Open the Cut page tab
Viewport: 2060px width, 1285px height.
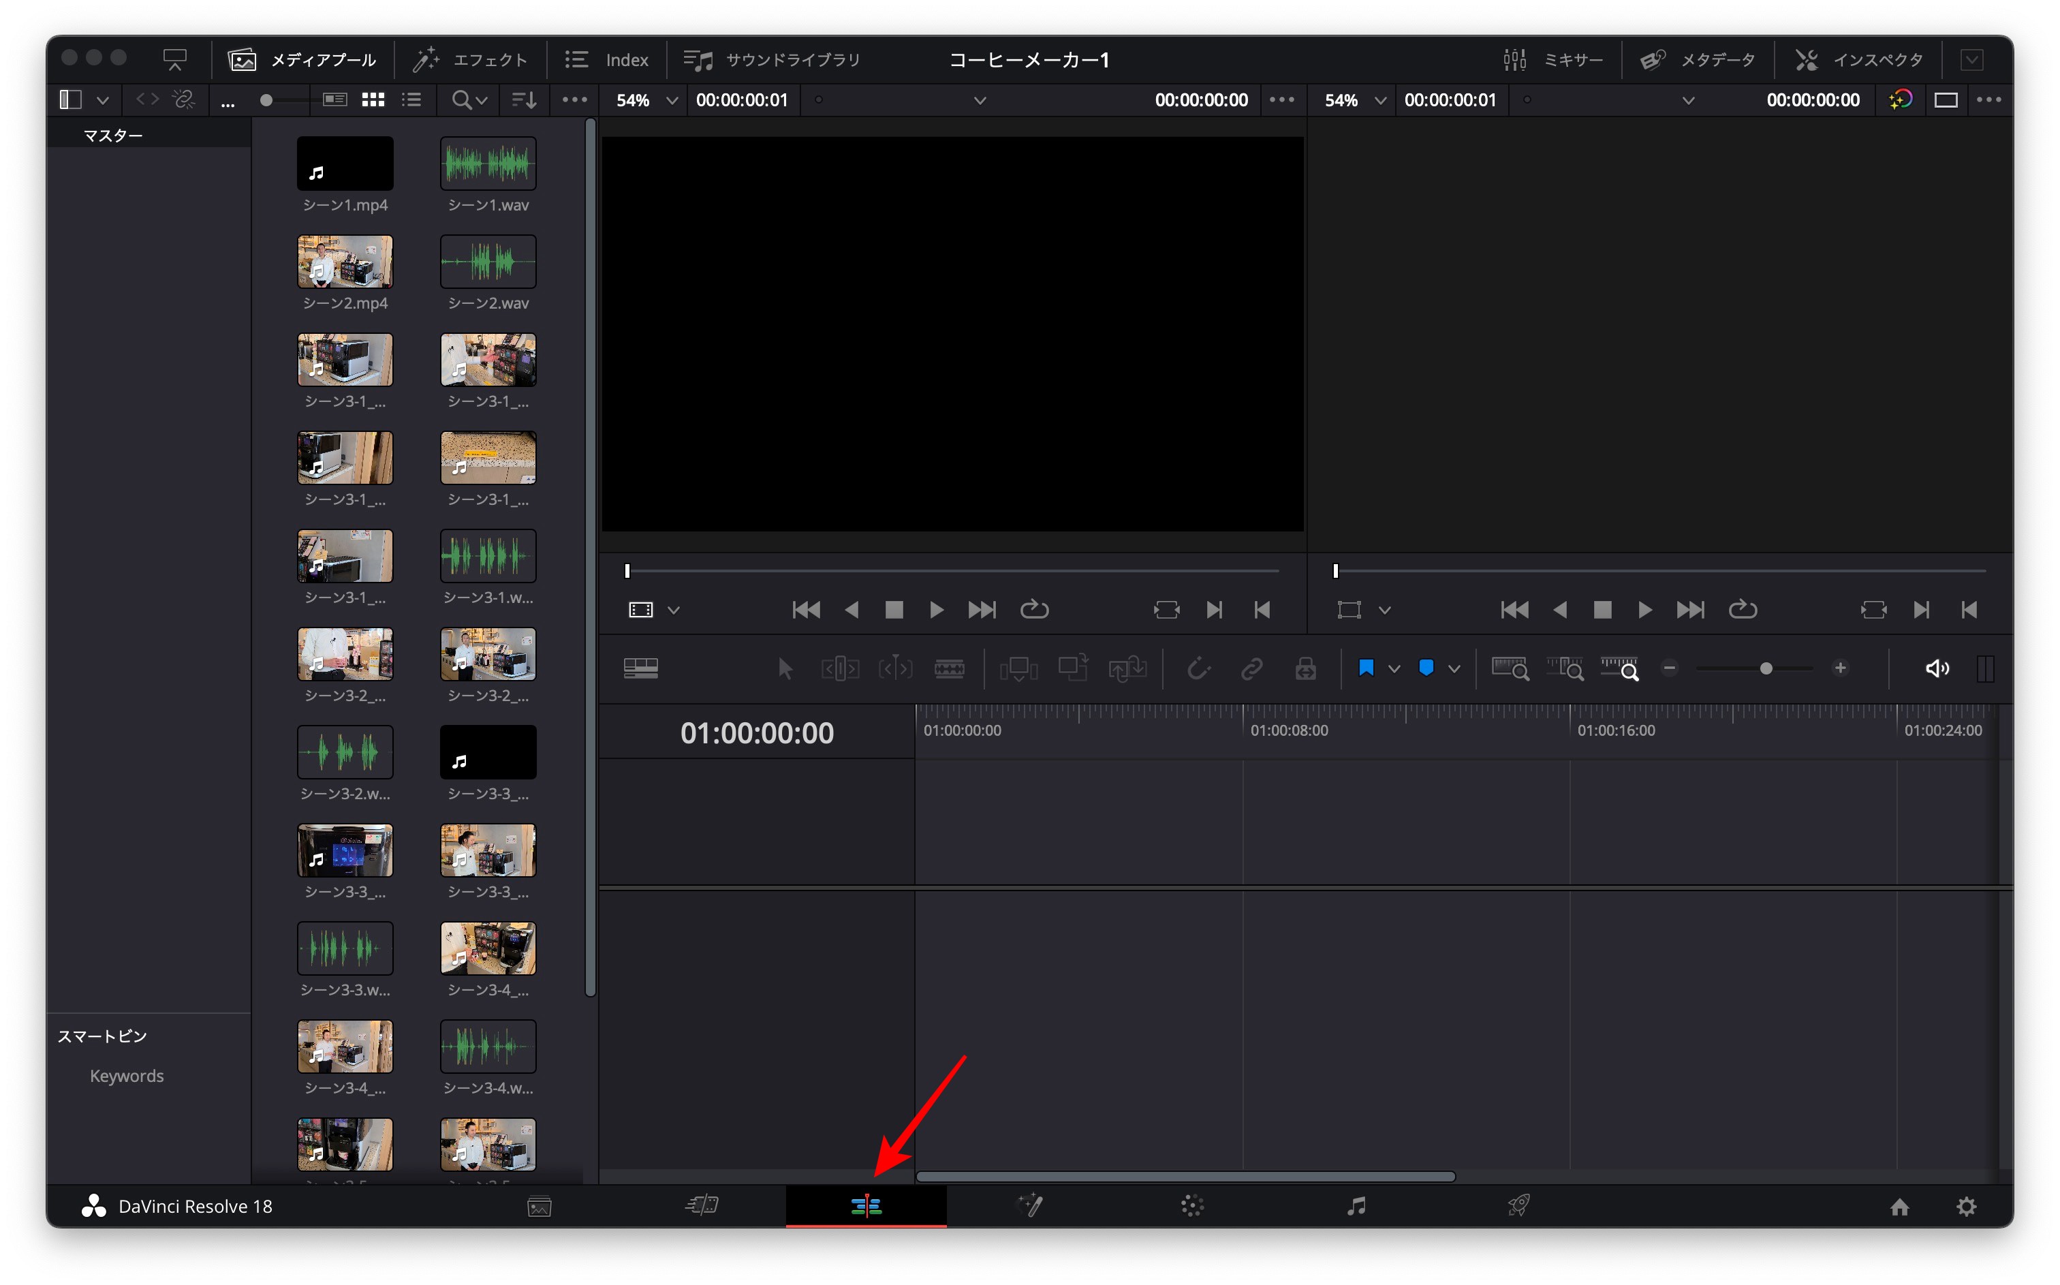(702, 1206)
